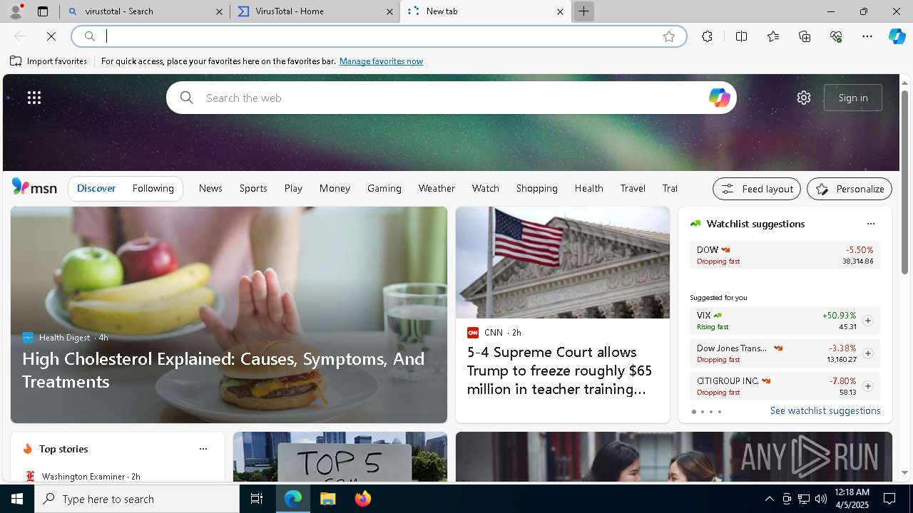This screenshot has height=513, width=913.
Task: Open Task View in the taskbar
Action: tap(257, 499)
